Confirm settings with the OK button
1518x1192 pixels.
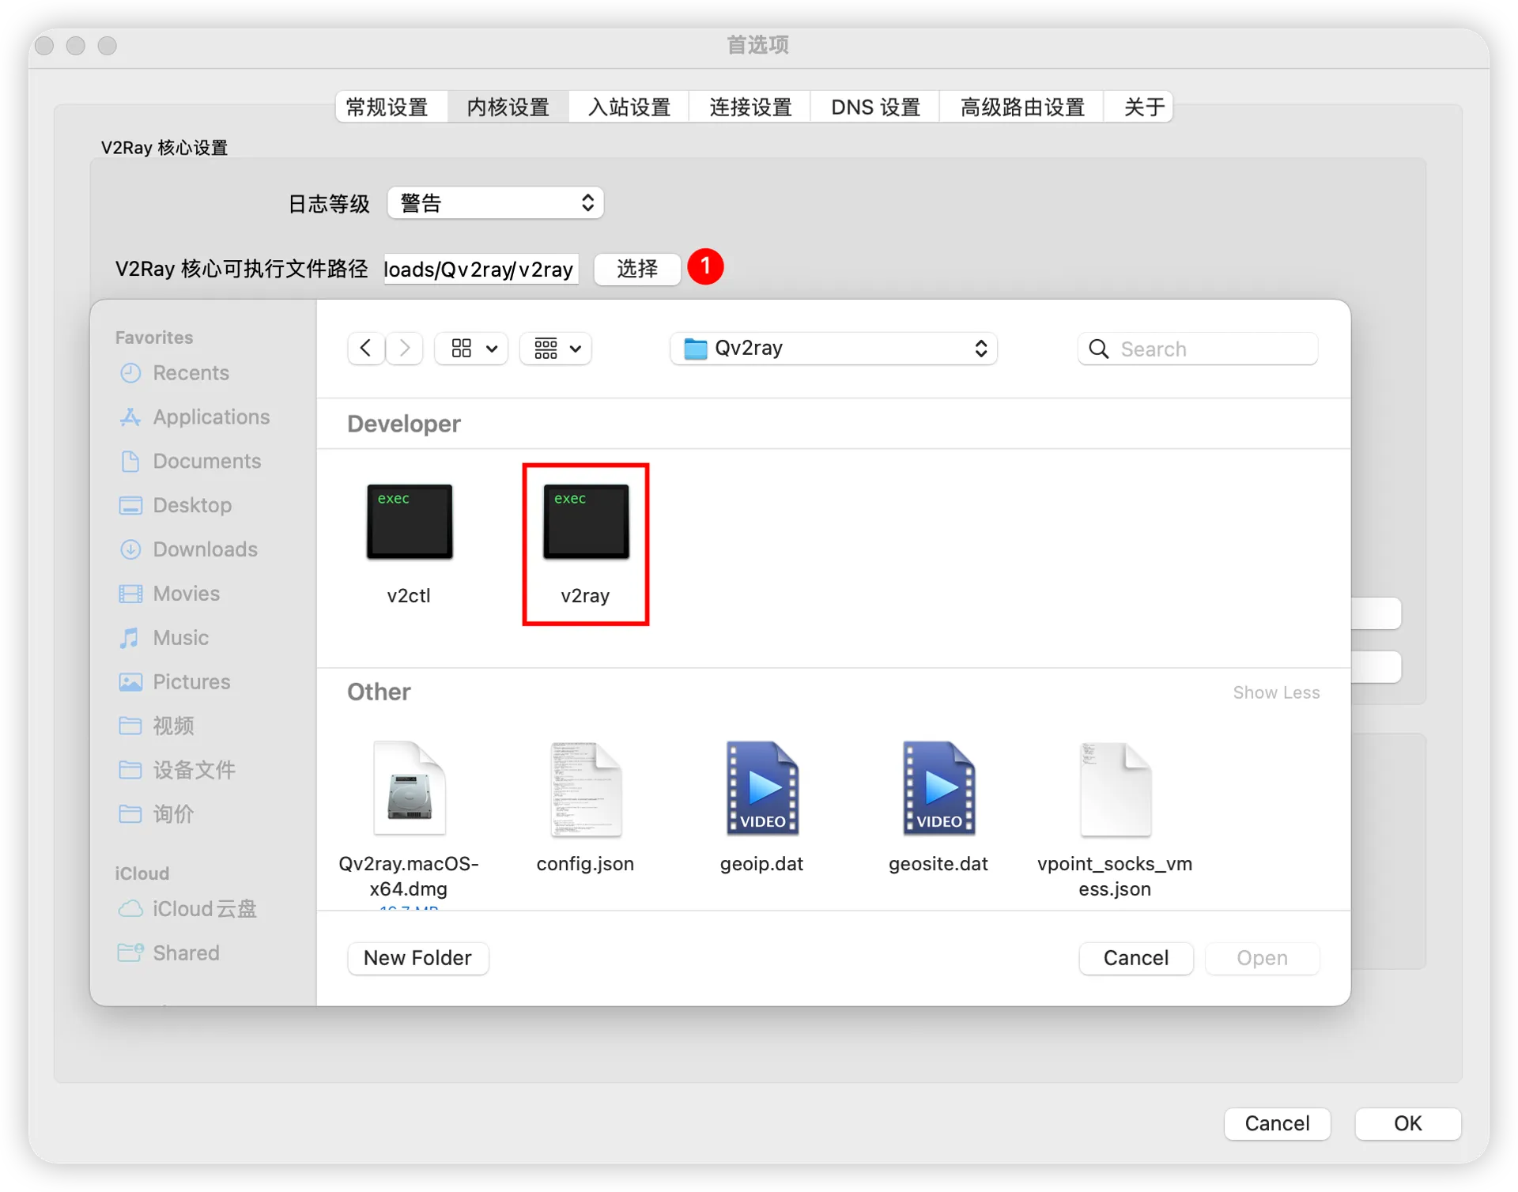coord(1407,1123)
